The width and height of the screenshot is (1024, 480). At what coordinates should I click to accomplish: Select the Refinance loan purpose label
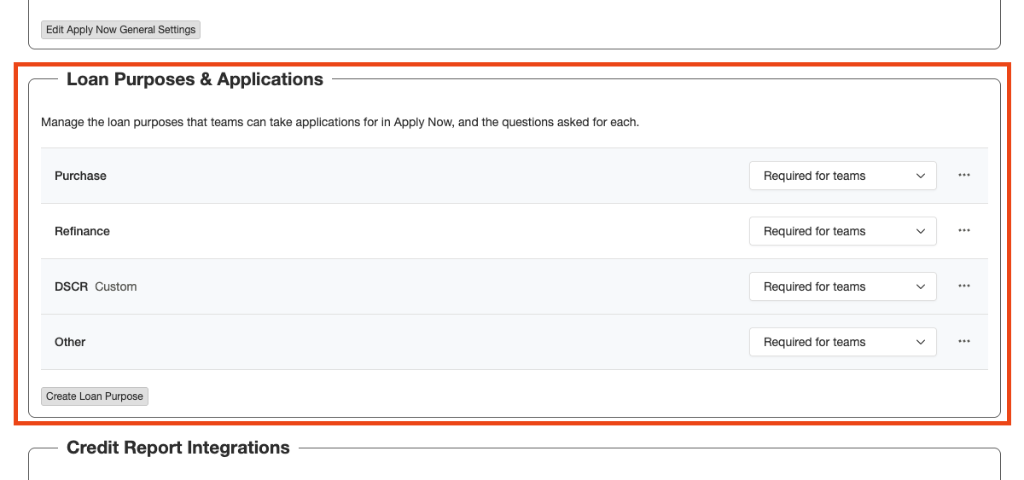82,231
